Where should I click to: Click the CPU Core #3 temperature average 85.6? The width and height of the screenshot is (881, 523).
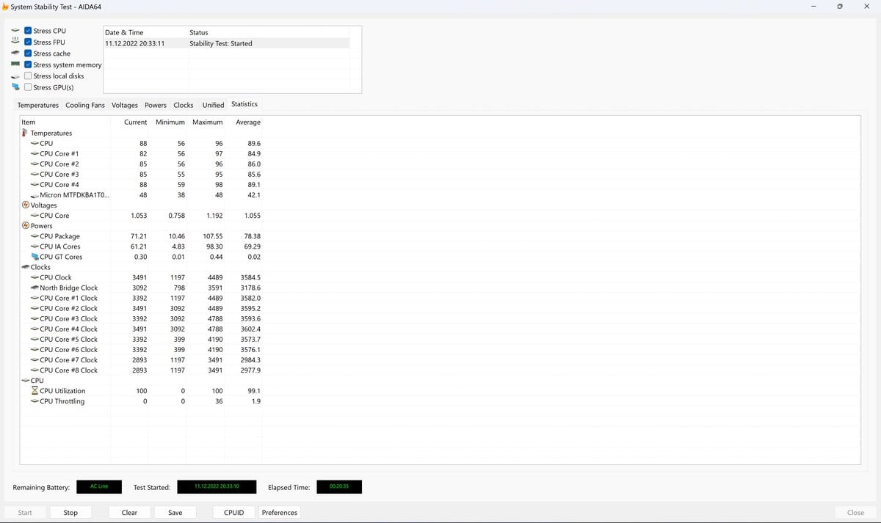point(254,174)
